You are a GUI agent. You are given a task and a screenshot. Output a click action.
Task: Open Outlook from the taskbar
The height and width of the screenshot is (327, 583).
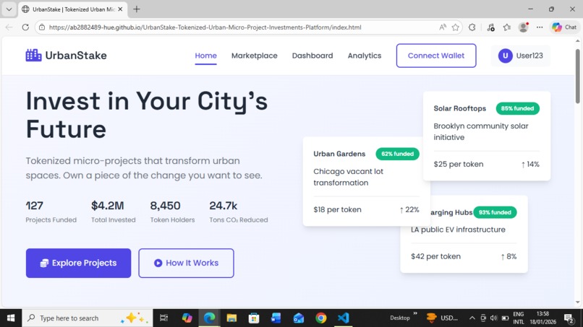pyautogui.click(x=299, y=318)
